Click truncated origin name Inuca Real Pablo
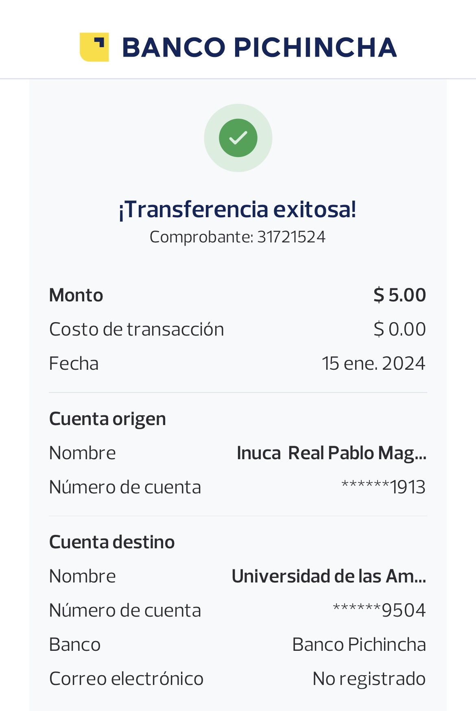 [331, 453]
